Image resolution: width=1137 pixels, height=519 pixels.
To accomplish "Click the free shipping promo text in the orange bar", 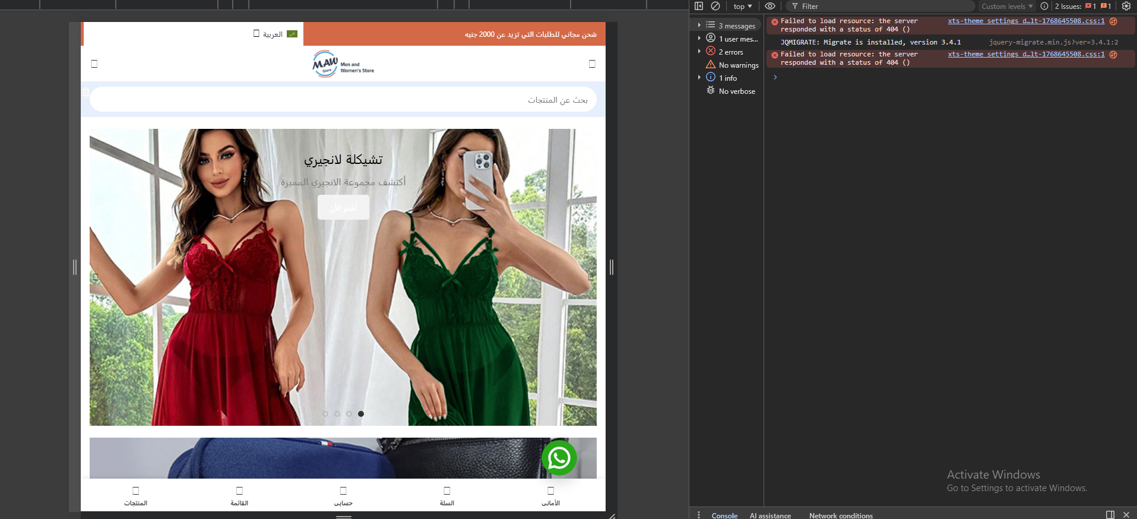I will (x=530, y=34).
